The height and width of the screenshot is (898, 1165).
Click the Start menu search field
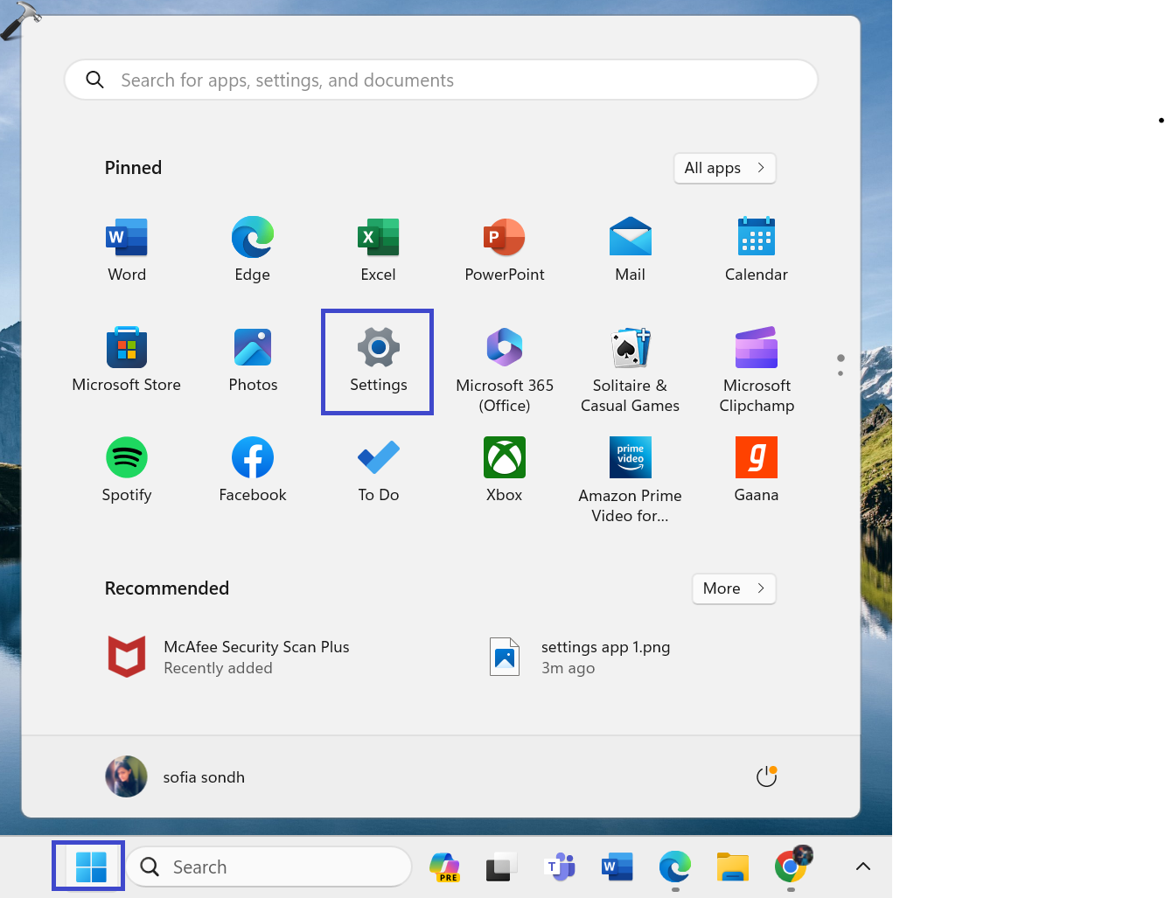click(x=442, y=80)
